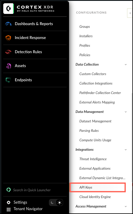
Task: Expand the Access Management section chevron
Action: [126, 207]
